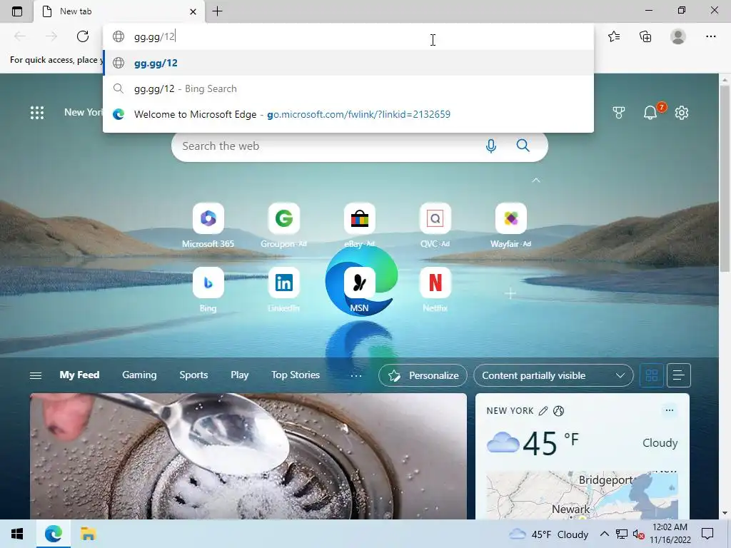Image resolution: width=731 pixels, height=548 pixels.
Task: Open Windows Start menu
Action: click(17, 534)
